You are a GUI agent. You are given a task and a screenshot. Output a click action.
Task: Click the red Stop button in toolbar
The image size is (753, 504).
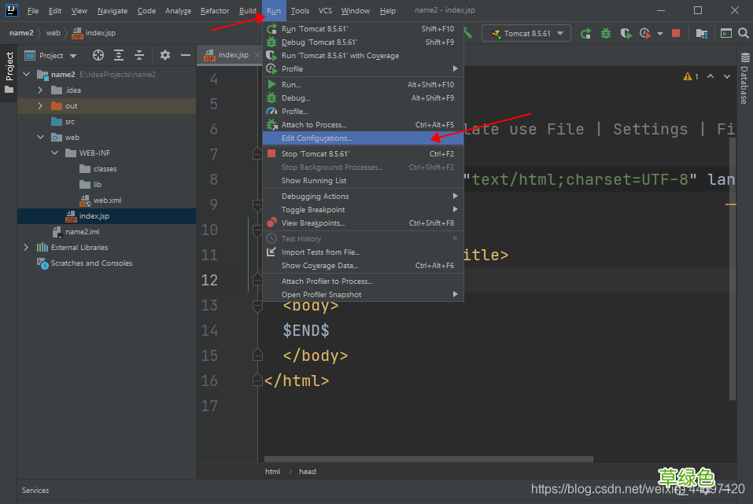[675, 34]
